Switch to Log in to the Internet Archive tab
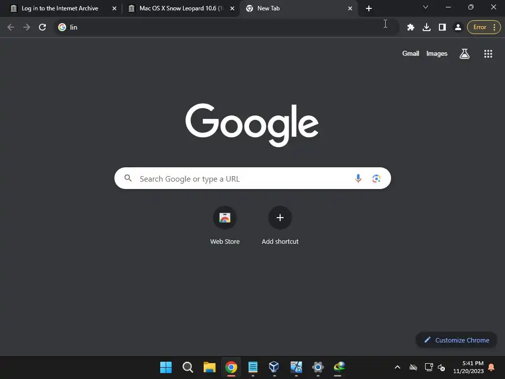The width and height of the screenshot is (505, 379). [60, 8]
